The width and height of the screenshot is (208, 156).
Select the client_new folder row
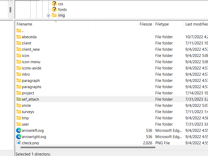[x=31, y=49]
